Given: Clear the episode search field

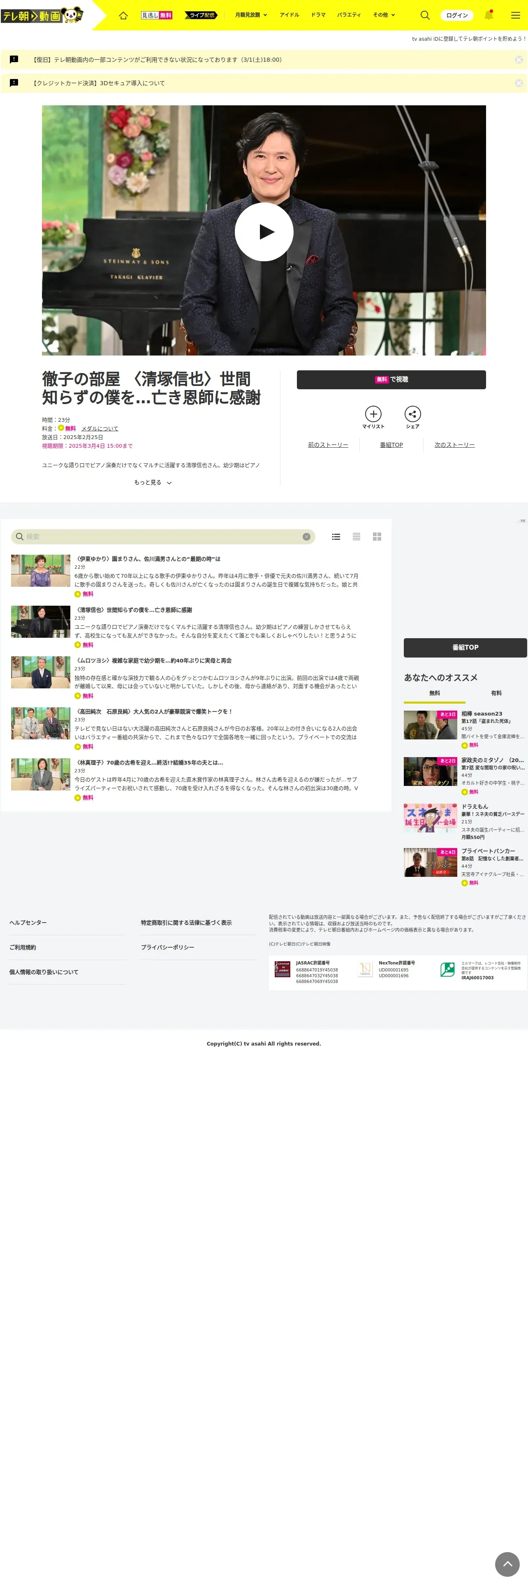Looking at the screenshot, I should click(306, 537).
